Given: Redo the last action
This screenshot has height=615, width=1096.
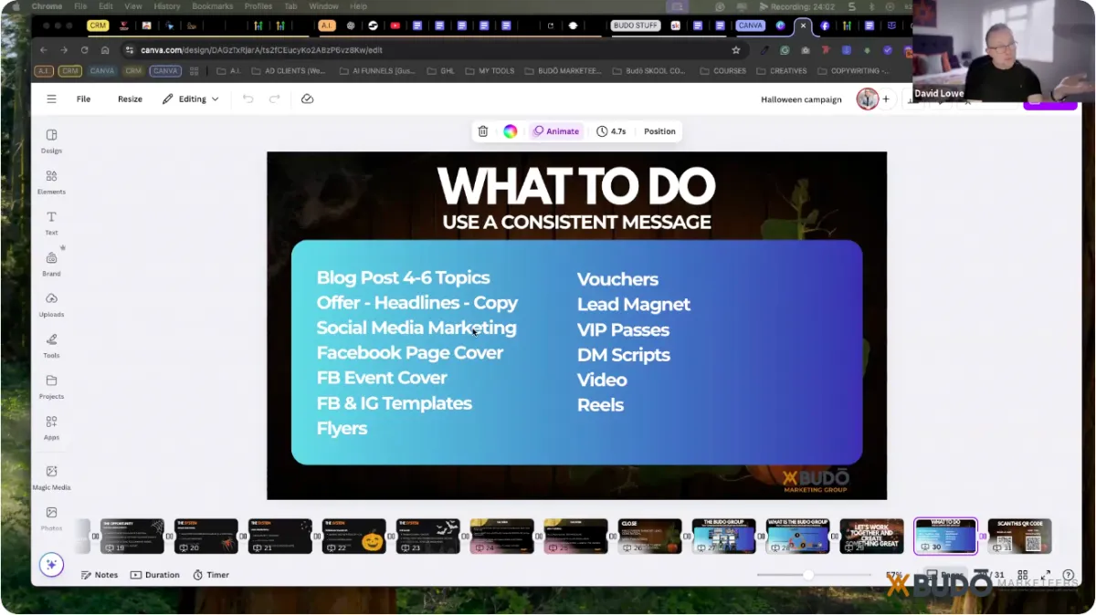Looking at the screenshot, I should (274, 99).
